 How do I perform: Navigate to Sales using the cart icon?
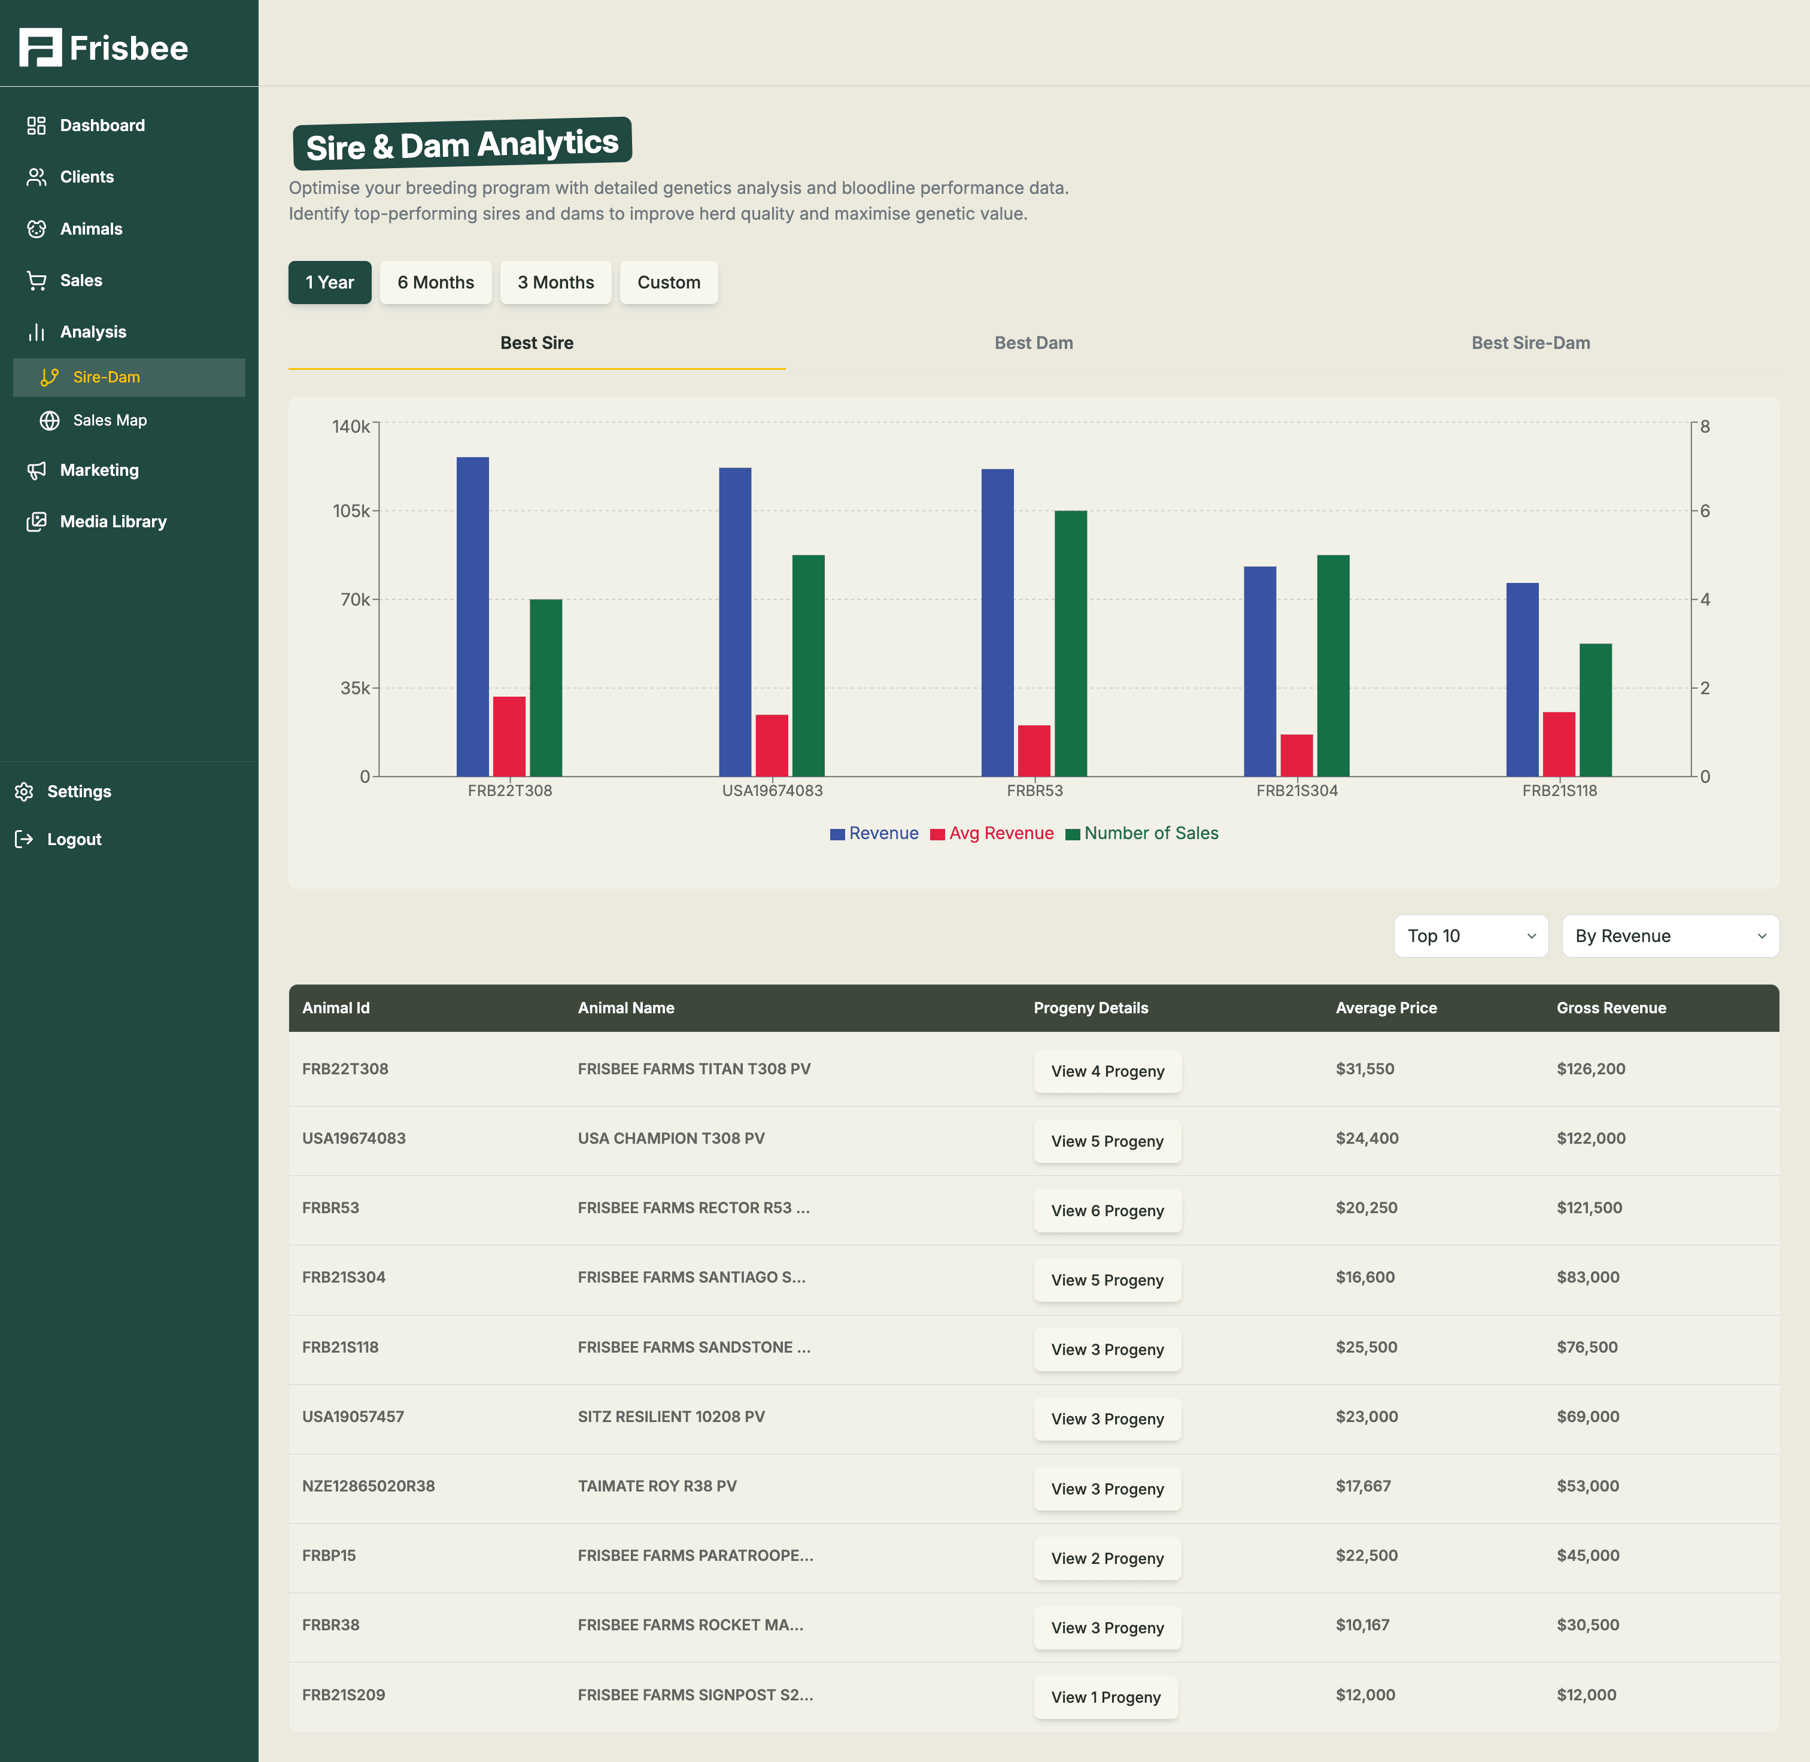37,281
